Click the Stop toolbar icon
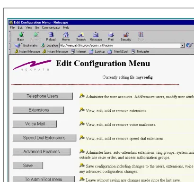 pyautogui.click(x=141, y=36)
